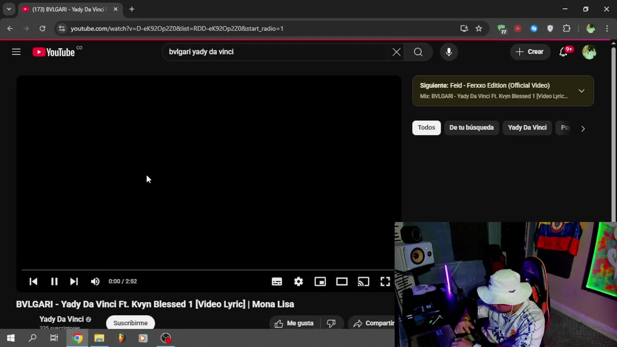Click the browser address bar URL
Screen dimensions: 617x347
point(177,28)
